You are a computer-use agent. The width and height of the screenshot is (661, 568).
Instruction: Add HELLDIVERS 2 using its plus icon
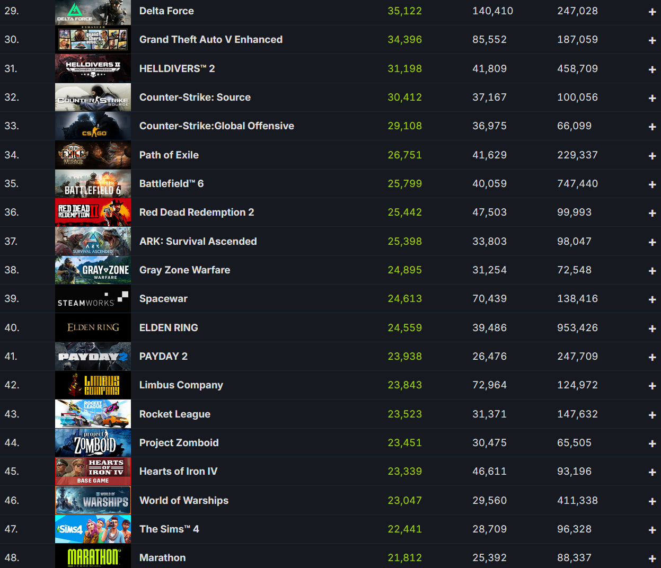[x=652, y=69]
